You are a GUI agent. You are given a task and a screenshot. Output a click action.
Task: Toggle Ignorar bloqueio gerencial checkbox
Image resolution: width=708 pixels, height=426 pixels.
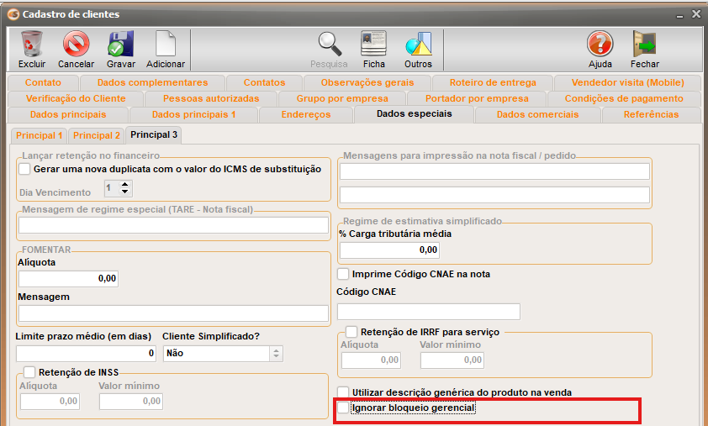[343, 408]
